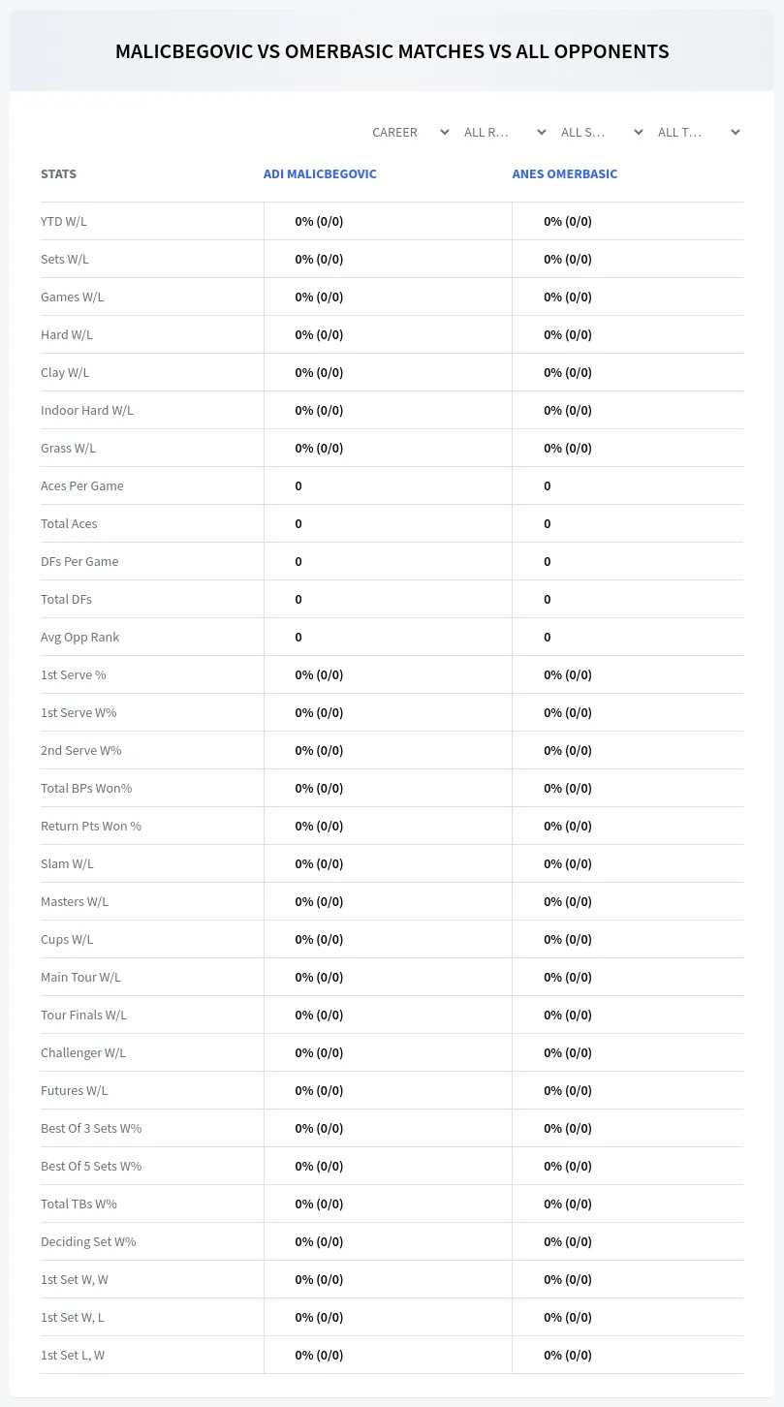
Task: Open Adi Malicbegovic player profile link
Action: (320, 174)
